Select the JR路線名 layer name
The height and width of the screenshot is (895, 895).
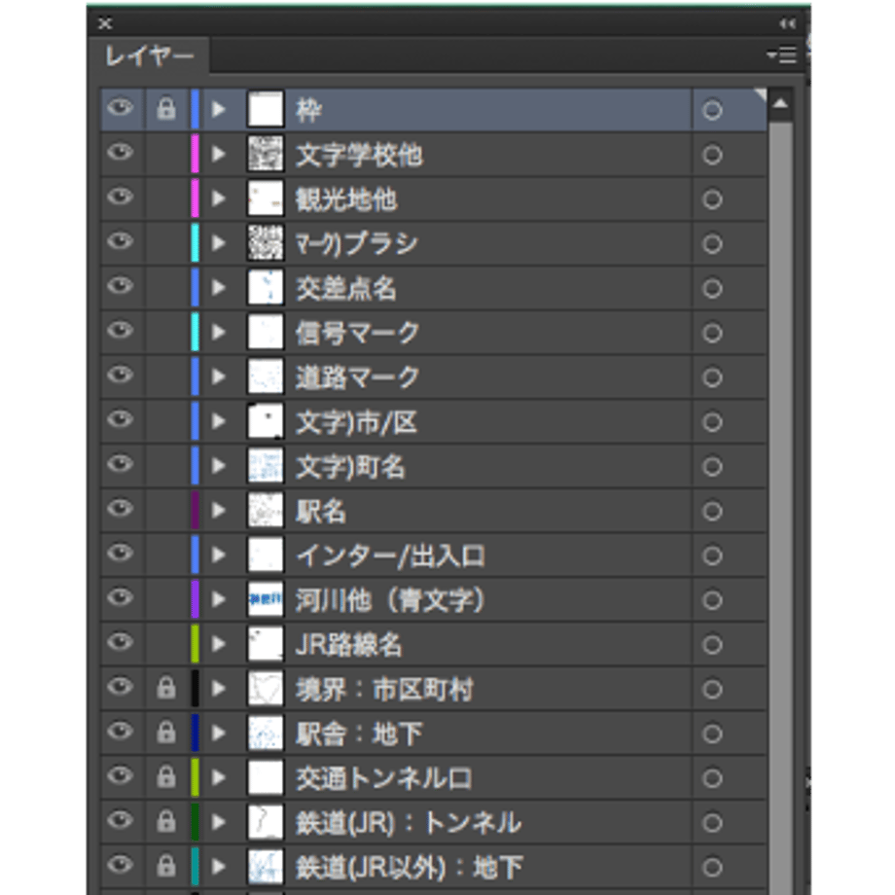[348, 644]
